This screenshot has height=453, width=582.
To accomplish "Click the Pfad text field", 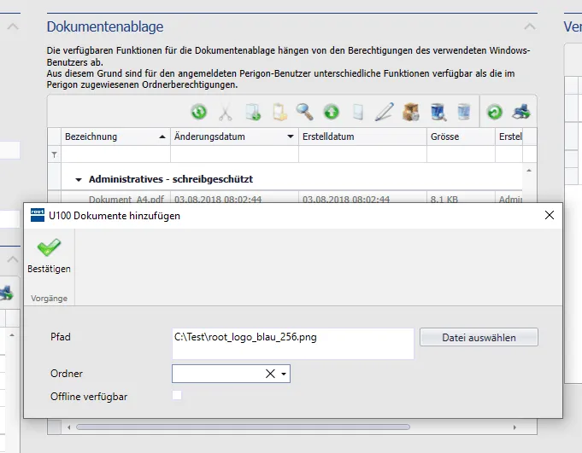I will pyautogui.click(x=293, y=344).
